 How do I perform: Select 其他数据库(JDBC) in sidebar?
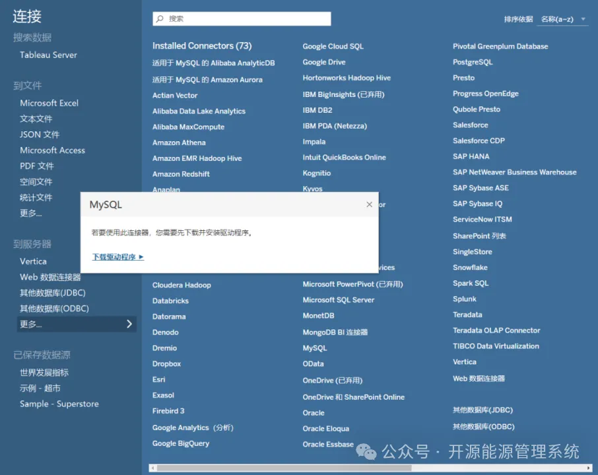click(x=53, y=293)
